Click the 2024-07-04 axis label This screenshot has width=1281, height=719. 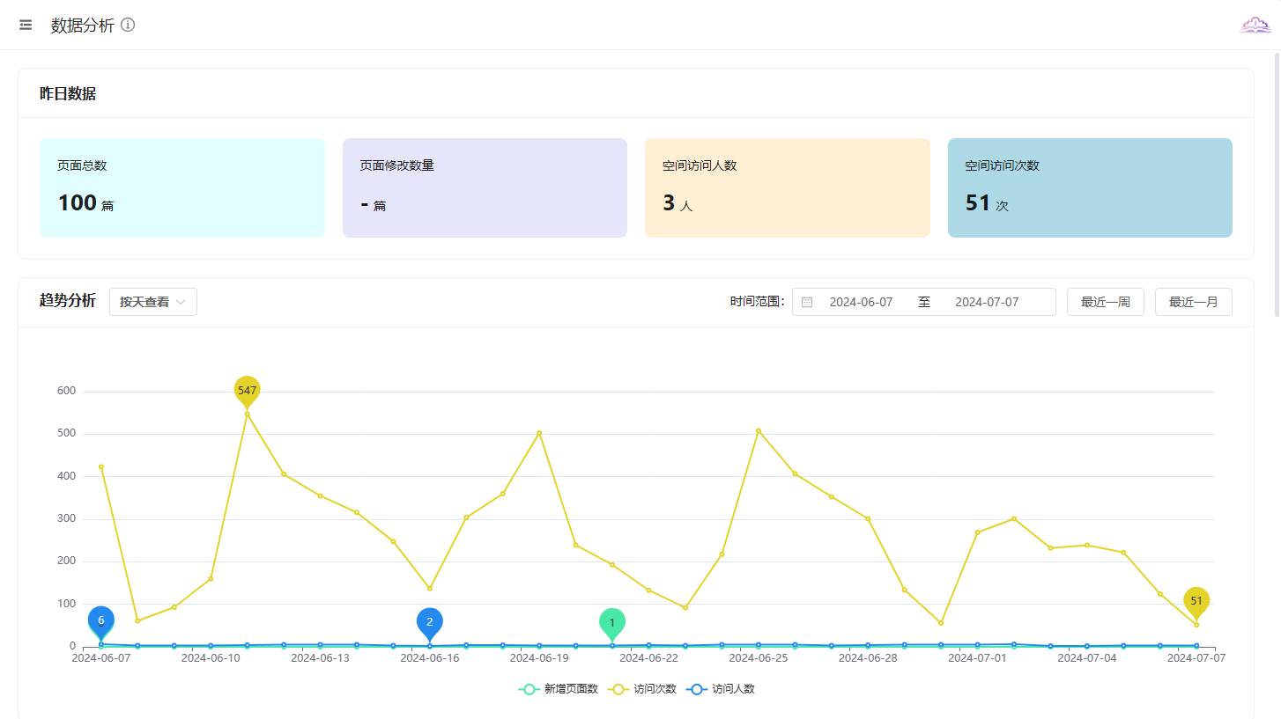point(1087,657)
